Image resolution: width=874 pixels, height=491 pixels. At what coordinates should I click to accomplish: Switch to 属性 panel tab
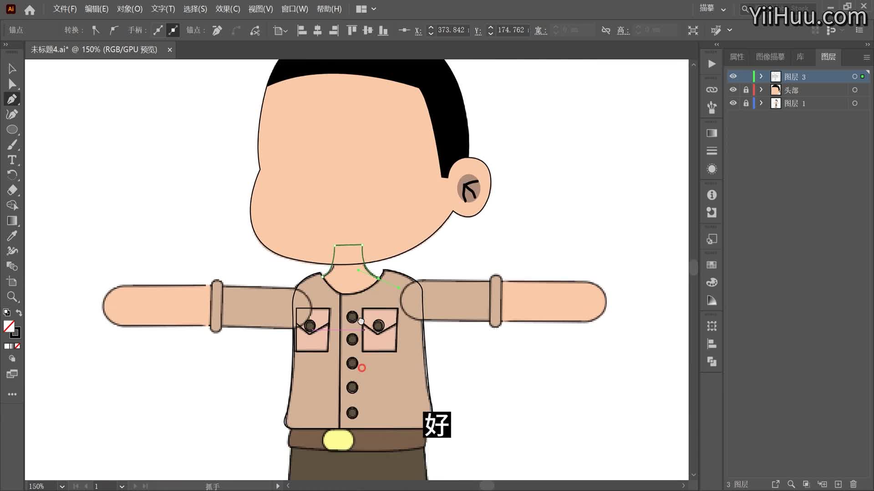click(737, 57)
